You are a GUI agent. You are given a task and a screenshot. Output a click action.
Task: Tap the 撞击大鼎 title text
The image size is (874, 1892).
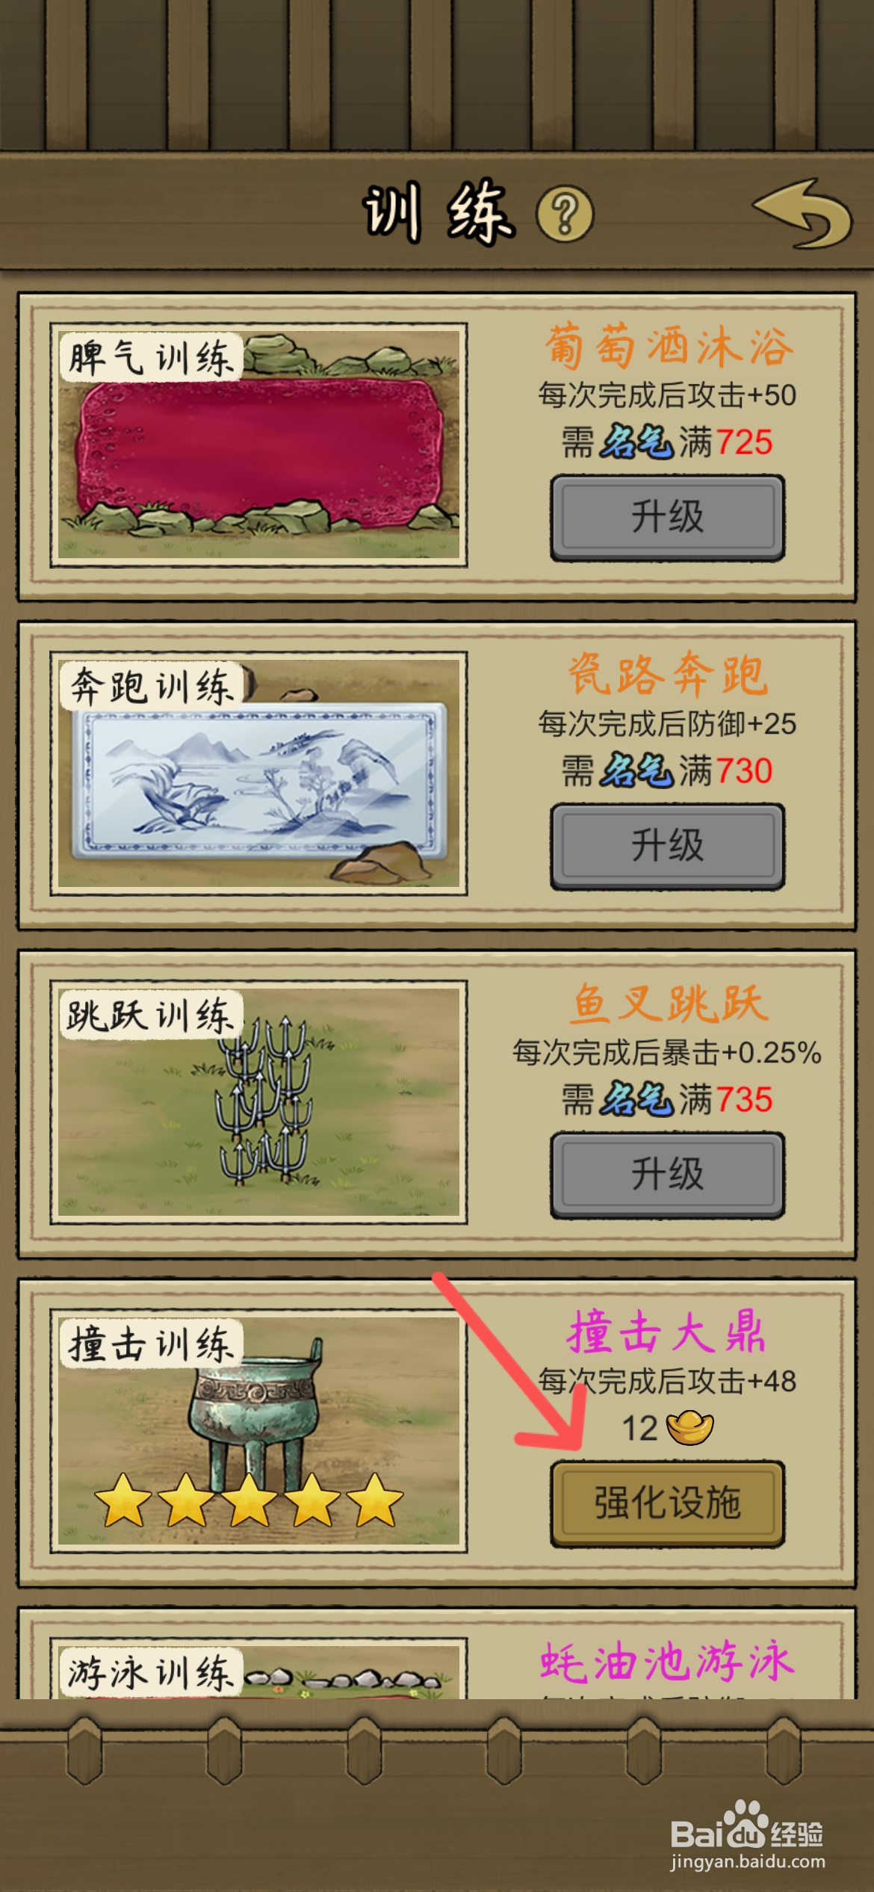click(x=666, y=1332)
